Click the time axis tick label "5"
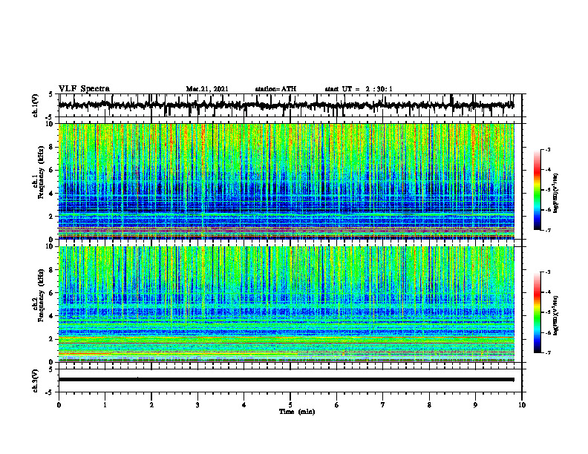 [290, 405]
